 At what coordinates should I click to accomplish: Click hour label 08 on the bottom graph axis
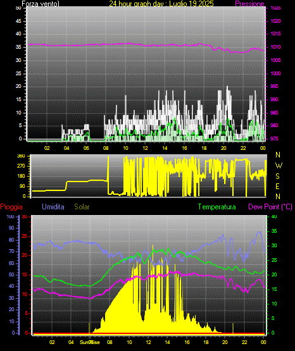[x=110, y=342]
